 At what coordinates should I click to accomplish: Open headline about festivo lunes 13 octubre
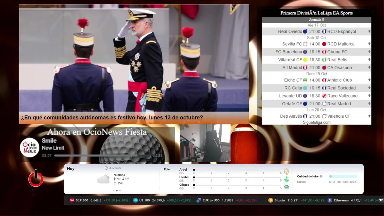tap(112, 118)
